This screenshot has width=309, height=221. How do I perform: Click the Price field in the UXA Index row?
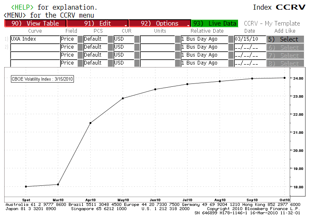point(69,39)
